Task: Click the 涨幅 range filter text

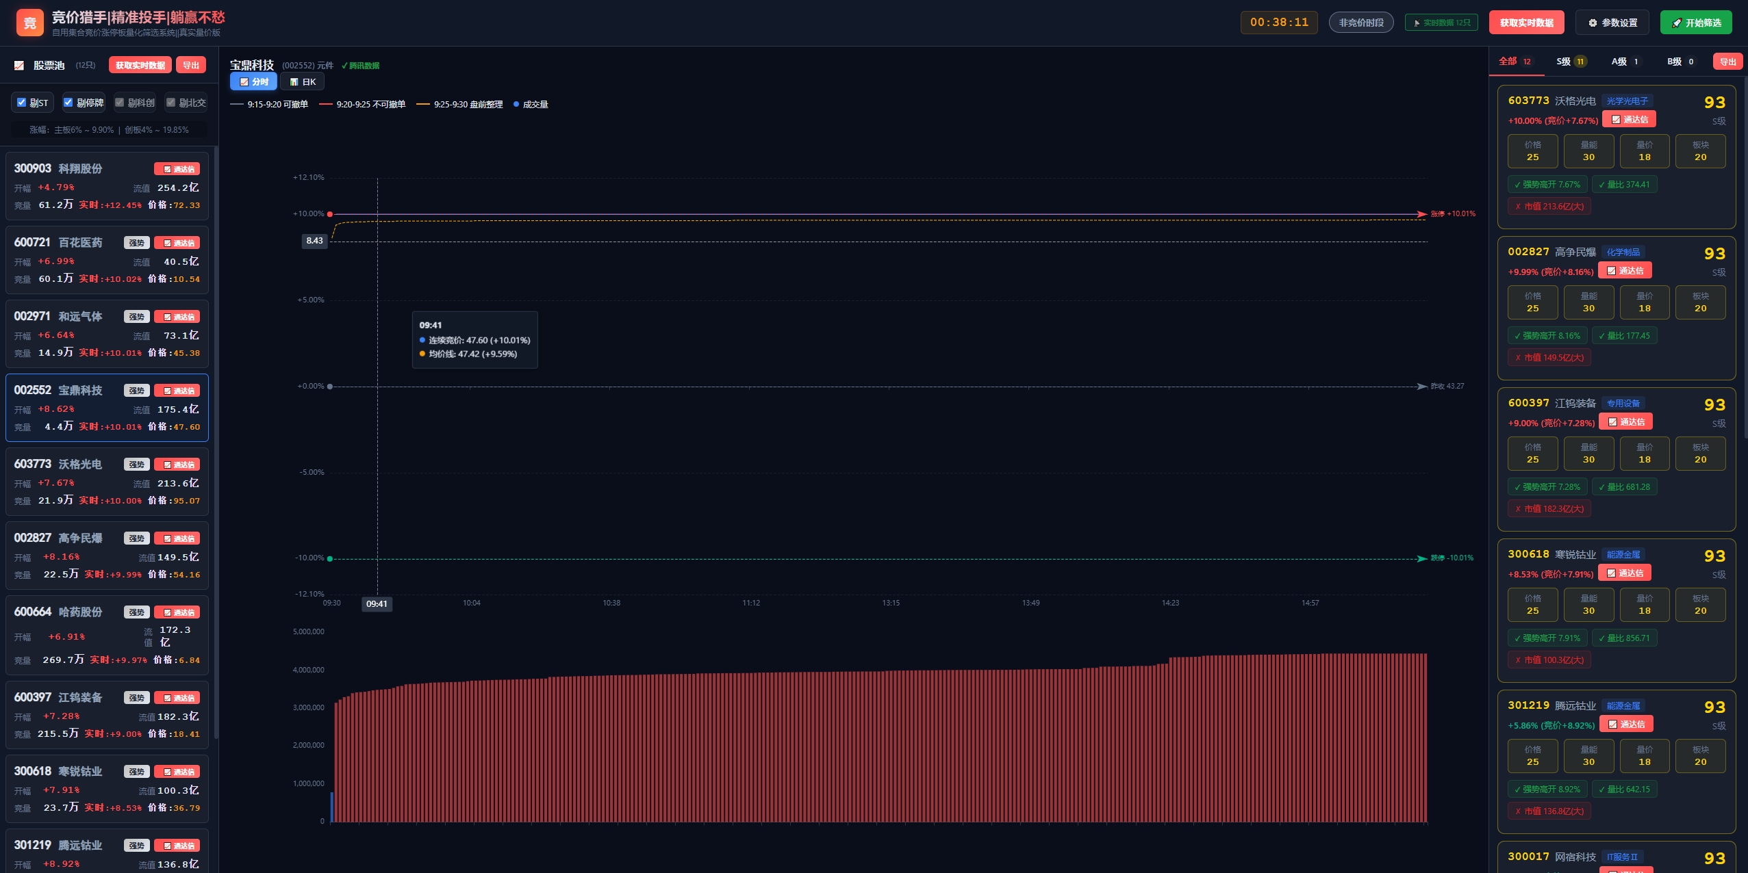Action: click(x=109, y=130)
